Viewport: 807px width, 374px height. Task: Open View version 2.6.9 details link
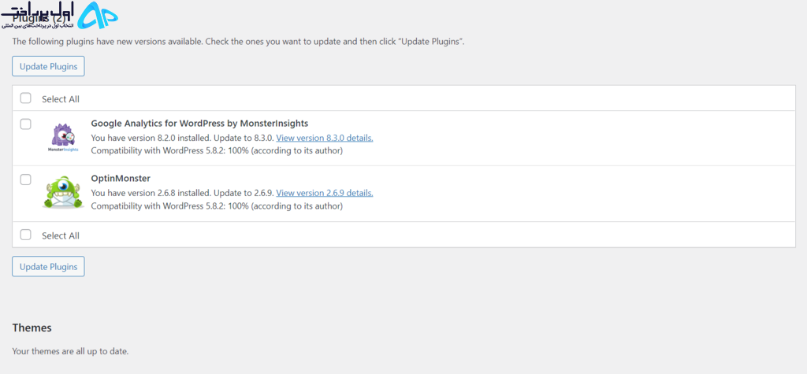pos(325,193)
